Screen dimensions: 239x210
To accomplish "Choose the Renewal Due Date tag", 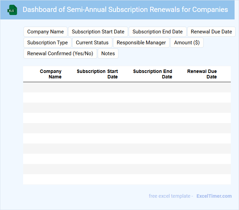I will [211, 32].
